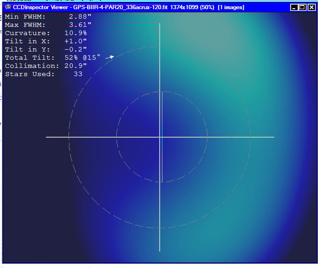Image resolution: width=318 pixels, height=268 pixels.
Task: Click the Curvature 10.9% value
Action: [76, 33]
